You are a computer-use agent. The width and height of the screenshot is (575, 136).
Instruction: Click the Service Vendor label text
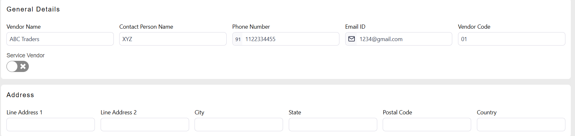click(x=26, y=55)
